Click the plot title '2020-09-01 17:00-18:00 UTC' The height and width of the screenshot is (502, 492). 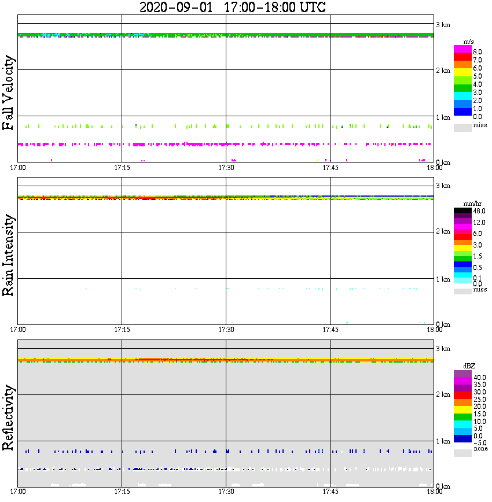click(x=232, y=8)
